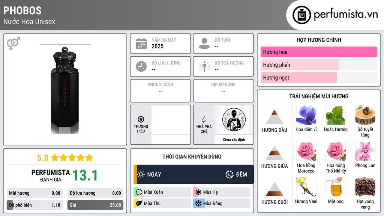Screen dimensions: 384x216
Task: Click the five-star rating icons
Action: (x=72, y=158)
